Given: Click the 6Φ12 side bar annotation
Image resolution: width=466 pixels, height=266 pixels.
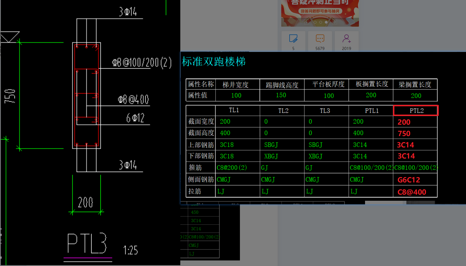Looking at the screenshot, I should pos(135,118).
